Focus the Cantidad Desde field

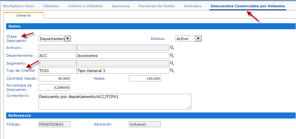tap(54, 78)
